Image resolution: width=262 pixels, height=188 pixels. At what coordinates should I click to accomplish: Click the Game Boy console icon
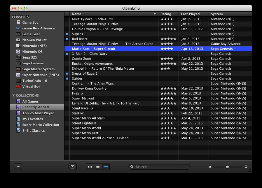coord(18,22)
